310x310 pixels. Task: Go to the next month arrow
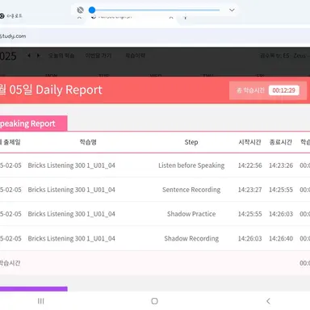point(38,56)
